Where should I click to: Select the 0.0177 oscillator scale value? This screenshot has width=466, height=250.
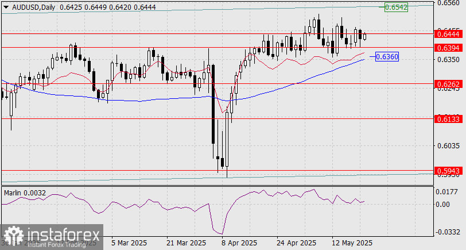click(446, 192)
